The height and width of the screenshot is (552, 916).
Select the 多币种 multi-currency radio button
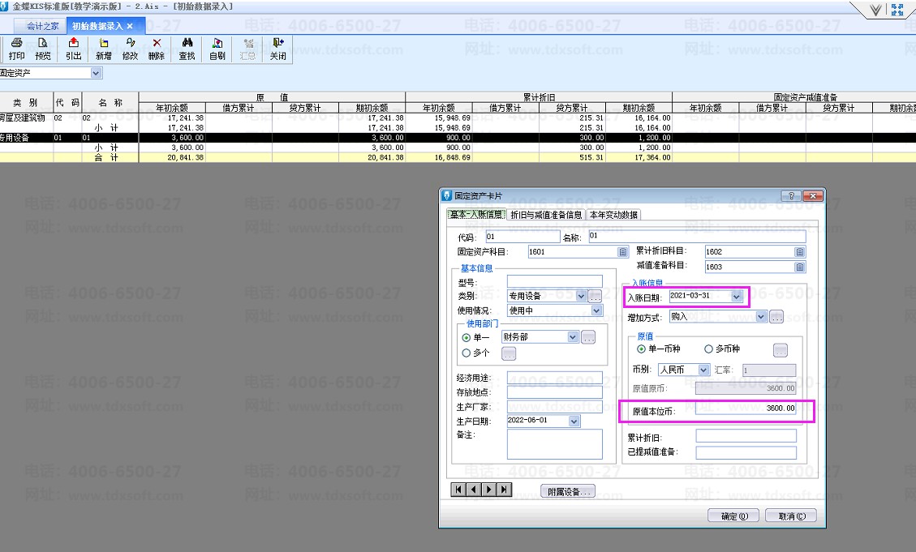click(x=708, y=349)
